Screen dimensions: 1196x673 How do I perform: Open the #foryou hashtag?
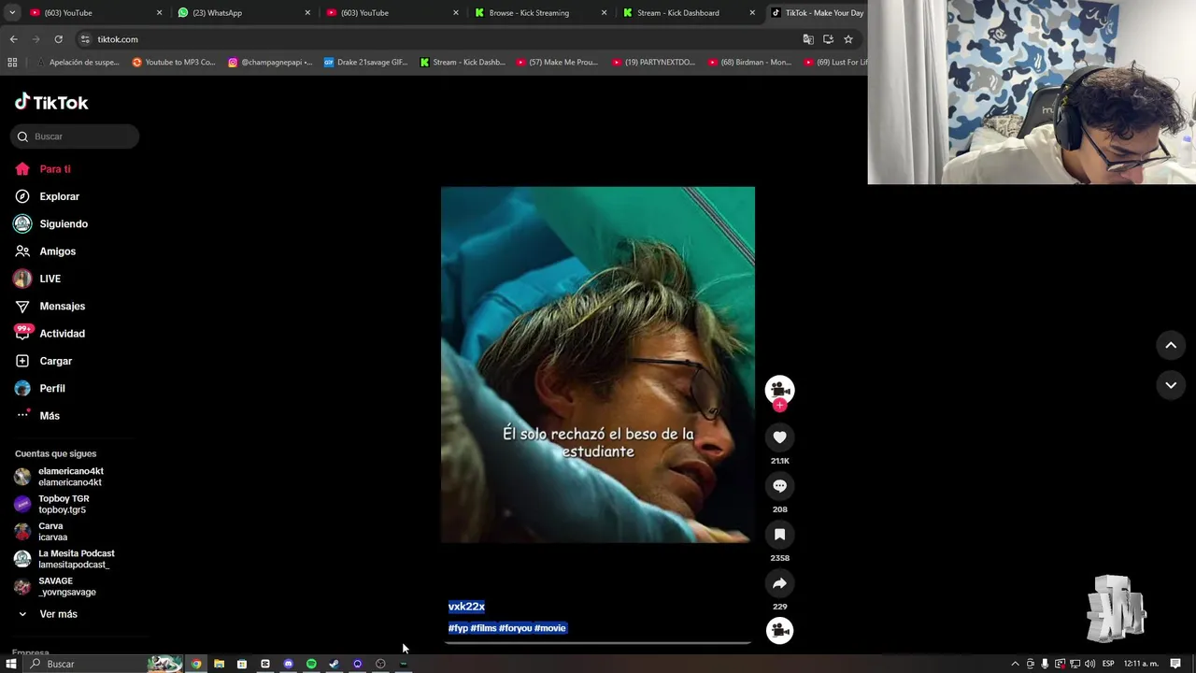point(515,628)
